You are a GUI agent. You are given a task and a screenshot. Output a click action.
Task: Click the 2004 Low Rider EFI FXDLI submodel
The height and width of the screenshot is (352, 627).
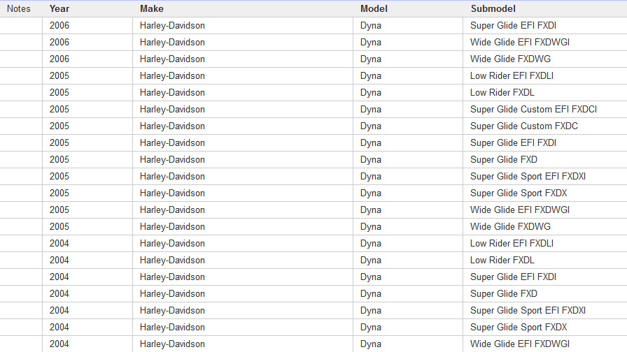point(512,244)
